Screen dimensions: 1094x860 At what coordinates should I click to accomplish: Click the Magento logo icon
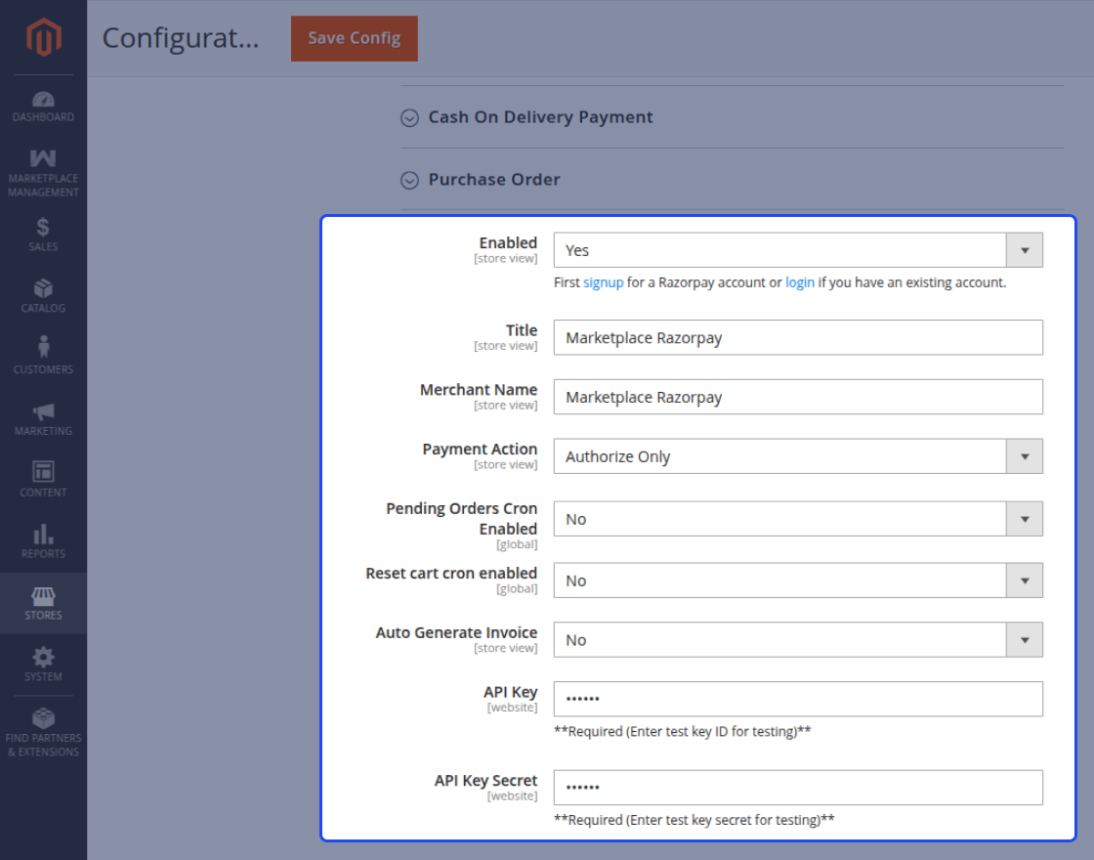click(43, 37)
